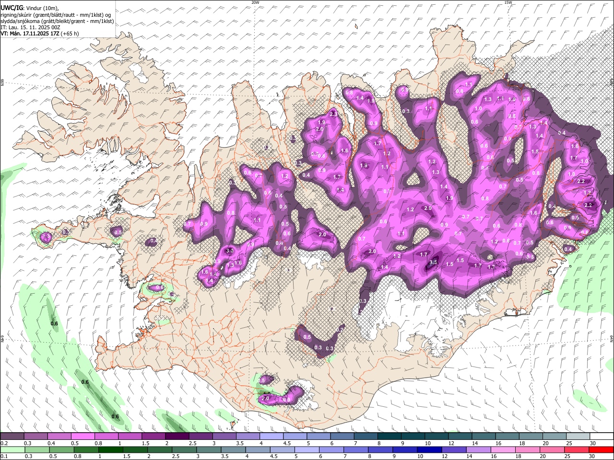The width and height of the screenshot is (614, 460).
Task: Click the 'VT: Mán. 17.11.2025 17Z' valid time
Action: click(30, 34)
